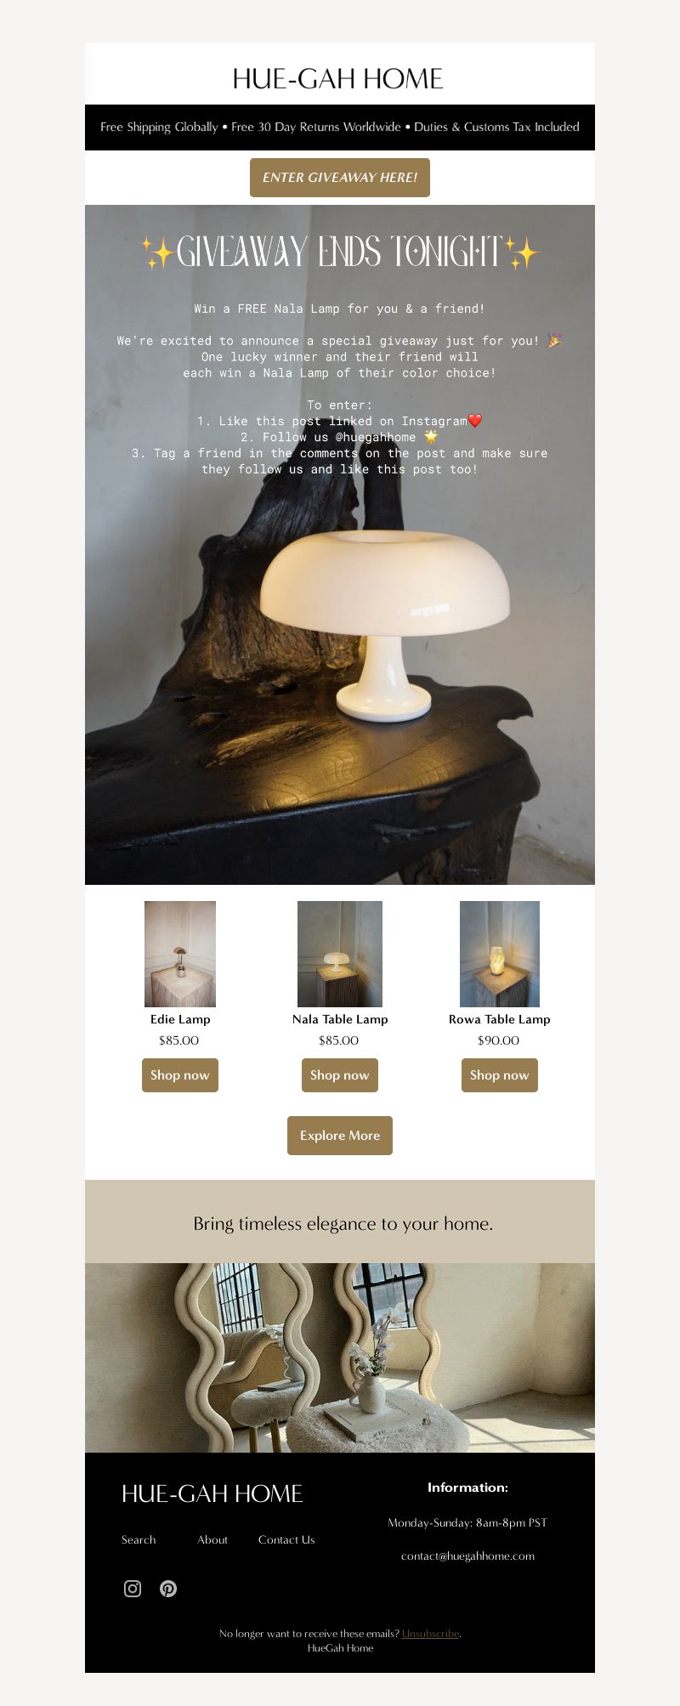Select the Search footer link

(x=139, y=1539)
